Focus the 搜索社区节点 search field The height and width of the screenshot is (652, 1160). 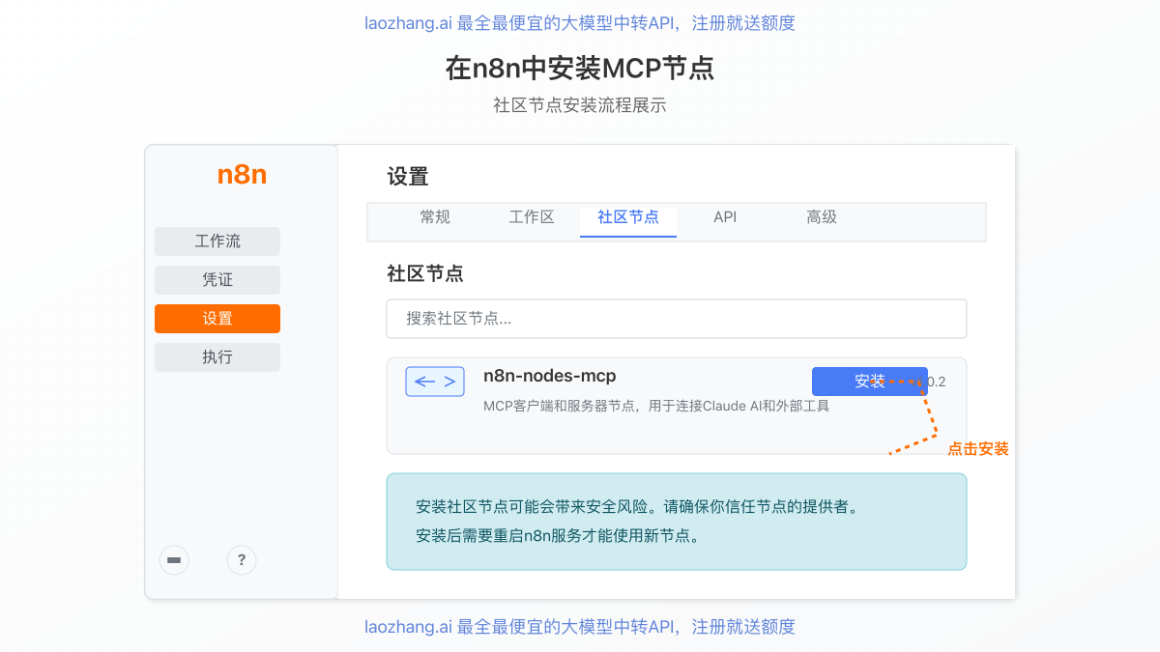[677, 319]
